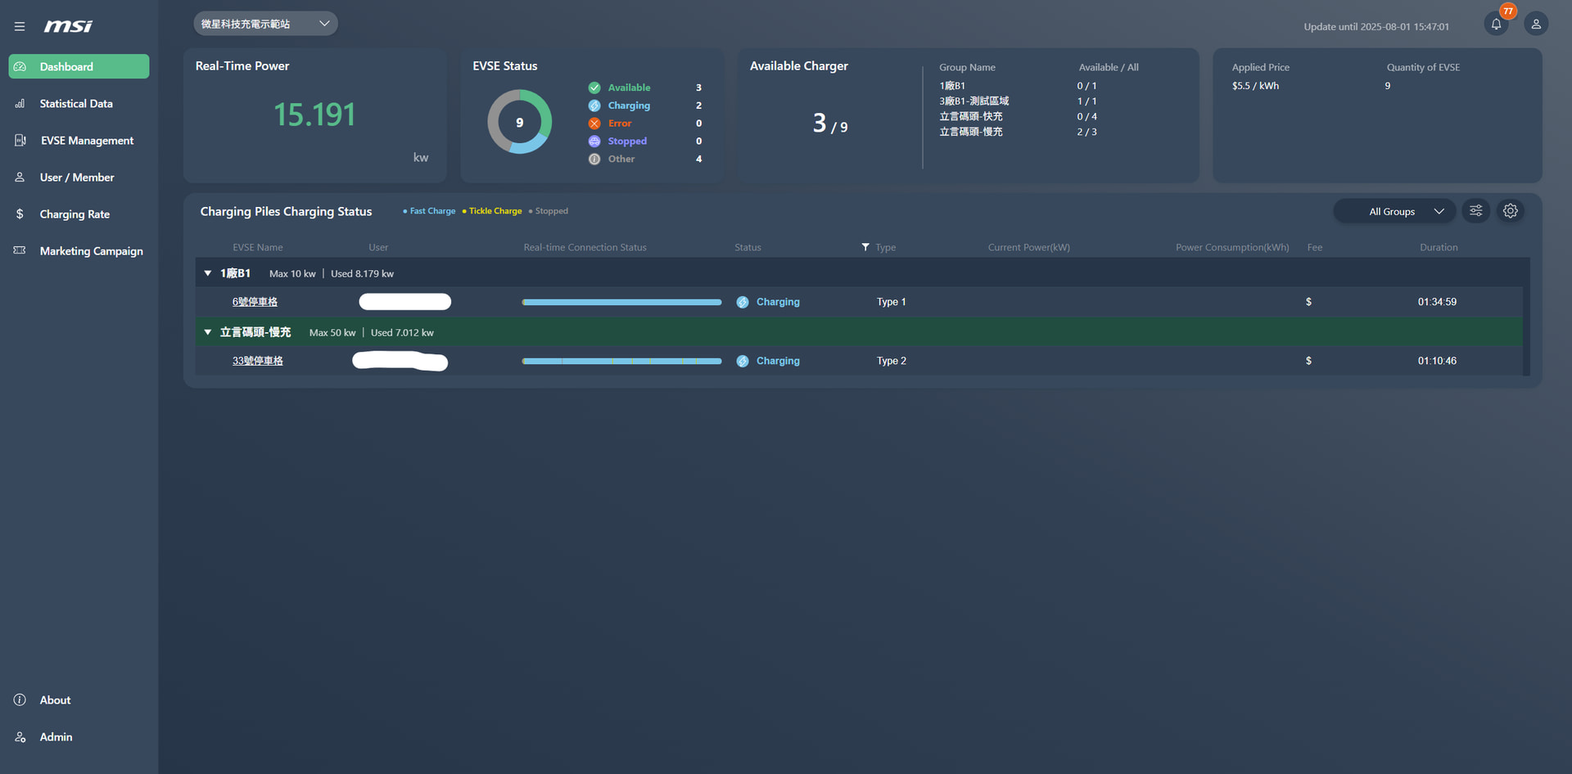Click the Type 2 cell
This screenshot has width=1572, height=774.
[891, 361]
